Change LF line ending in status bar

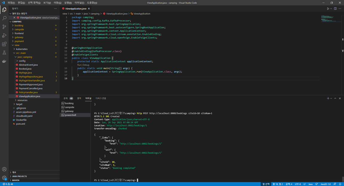pos(305,184)
